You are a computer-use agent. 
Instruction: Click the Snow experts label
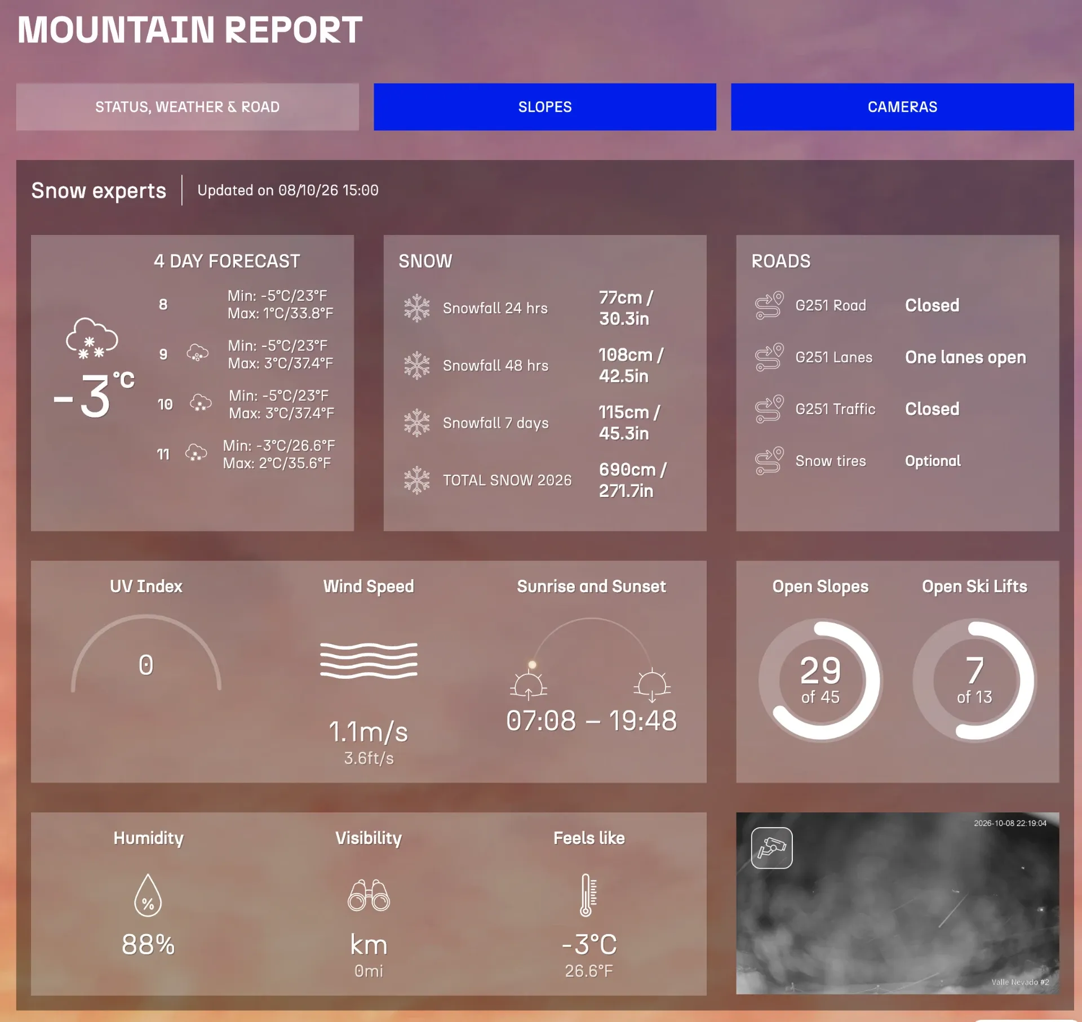[x=99, y=190]
